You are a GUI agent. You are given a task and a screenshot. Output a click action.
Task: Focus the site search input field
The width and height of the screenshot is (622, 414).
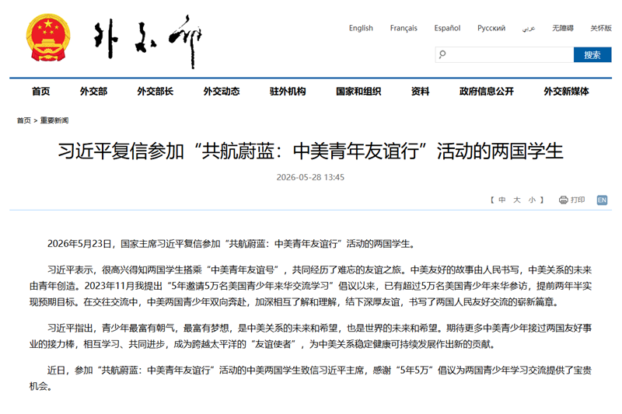click(504, 54)
